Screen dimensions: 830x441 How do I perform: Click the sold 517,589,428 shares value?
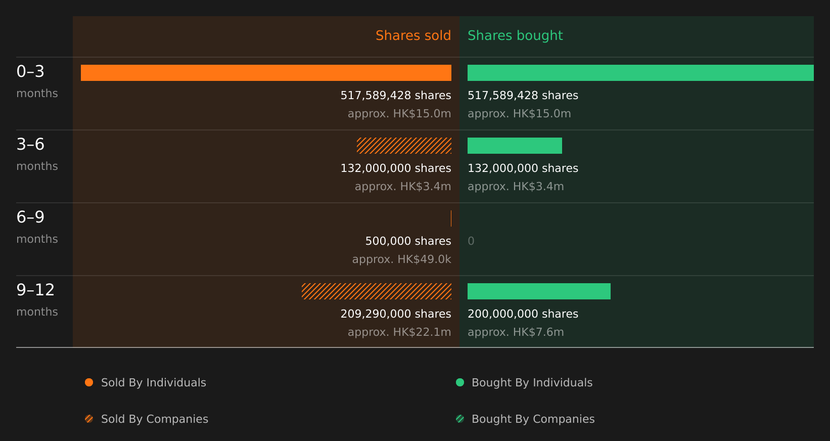(x=396, y=96)
